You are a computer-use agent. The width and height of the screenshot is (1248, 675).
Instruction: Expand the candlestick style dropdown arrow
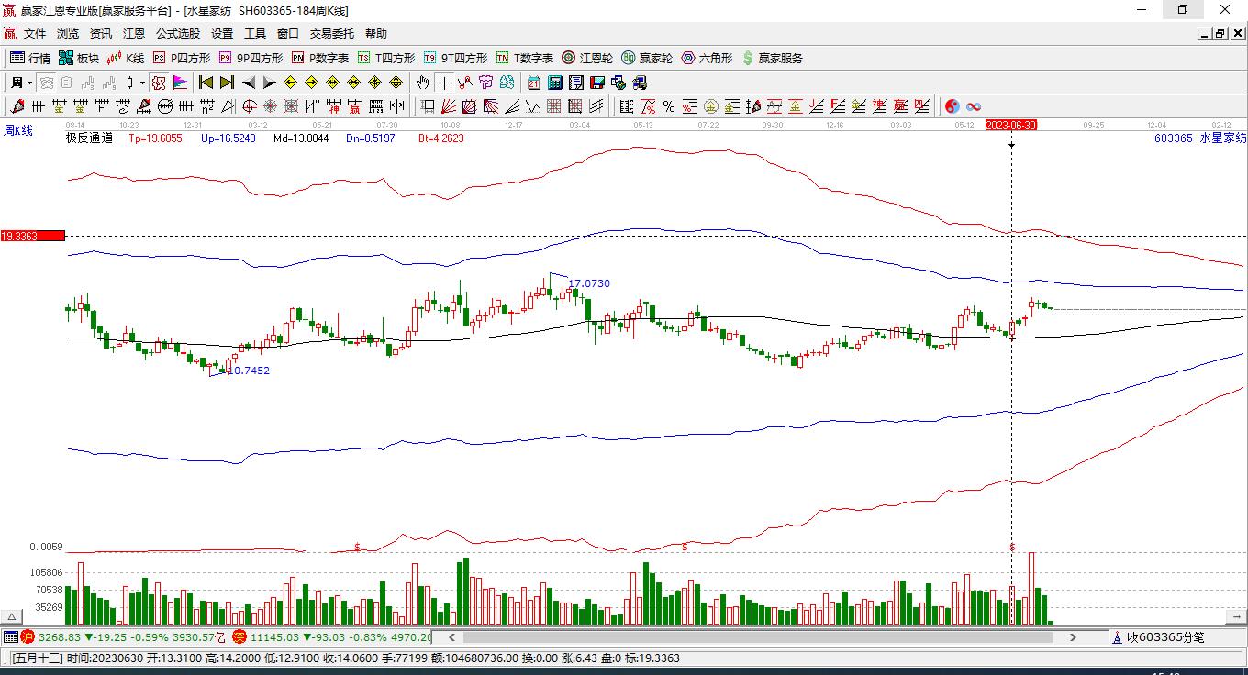142,83
